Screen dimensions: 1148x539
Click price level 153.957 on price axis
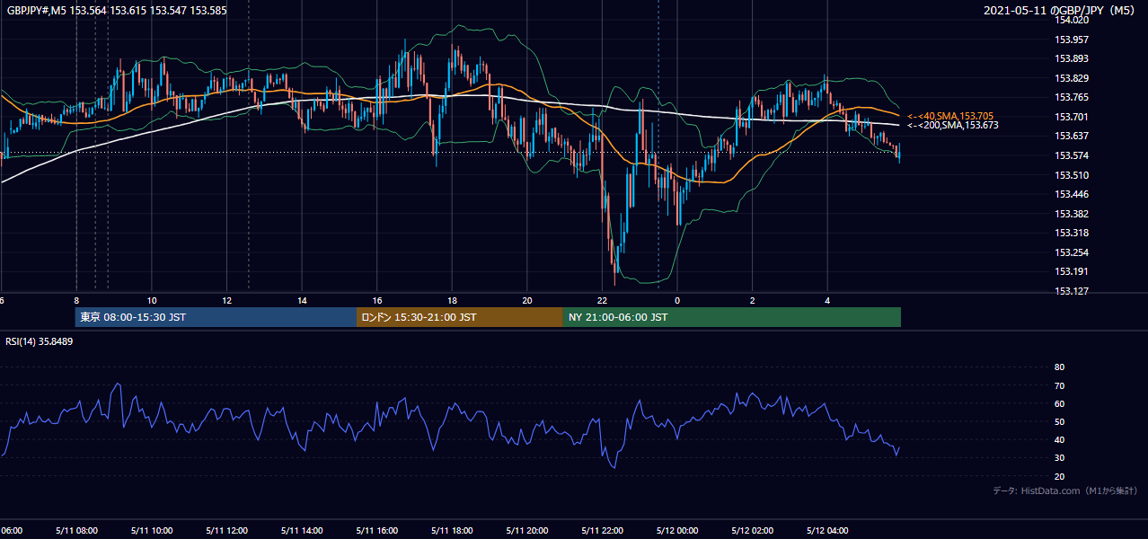tap(1072, 40)
